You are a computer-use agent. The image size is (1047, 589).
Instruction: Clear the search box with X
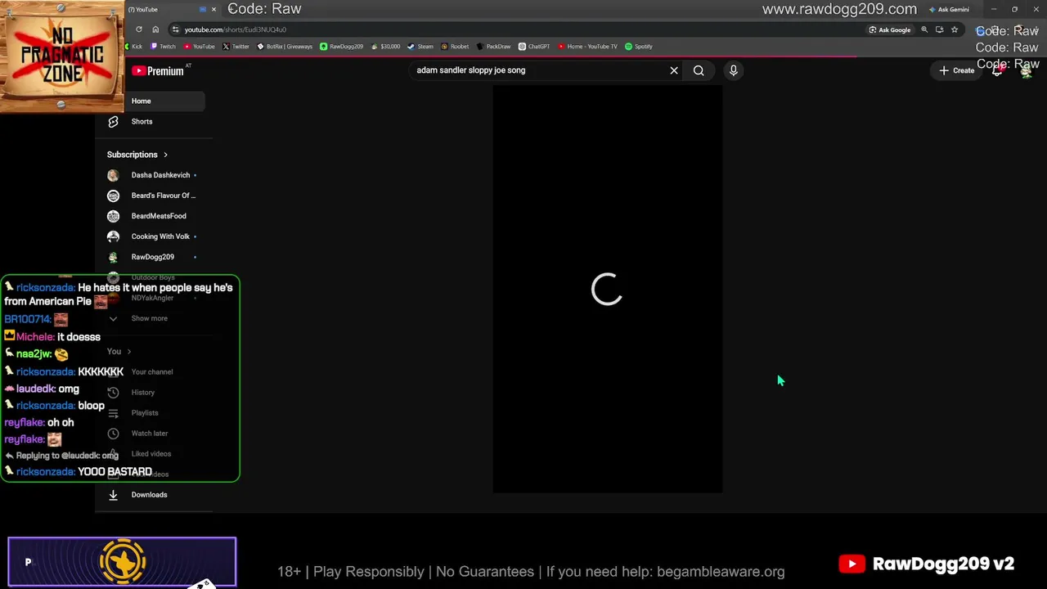pyautogui.click(x=674, y=70)
